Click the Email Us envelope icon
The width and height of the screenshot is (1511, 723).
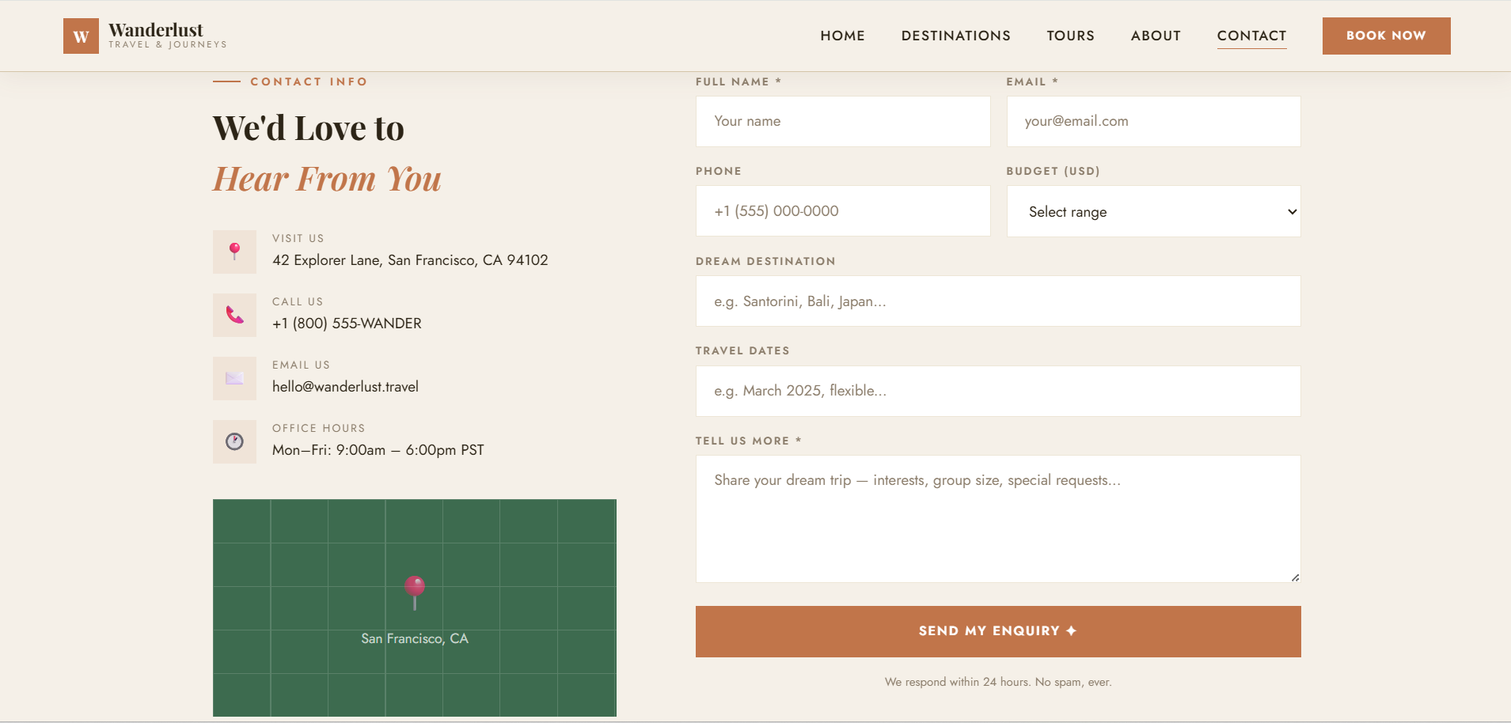pyautogui.click(x=234, y=378)
